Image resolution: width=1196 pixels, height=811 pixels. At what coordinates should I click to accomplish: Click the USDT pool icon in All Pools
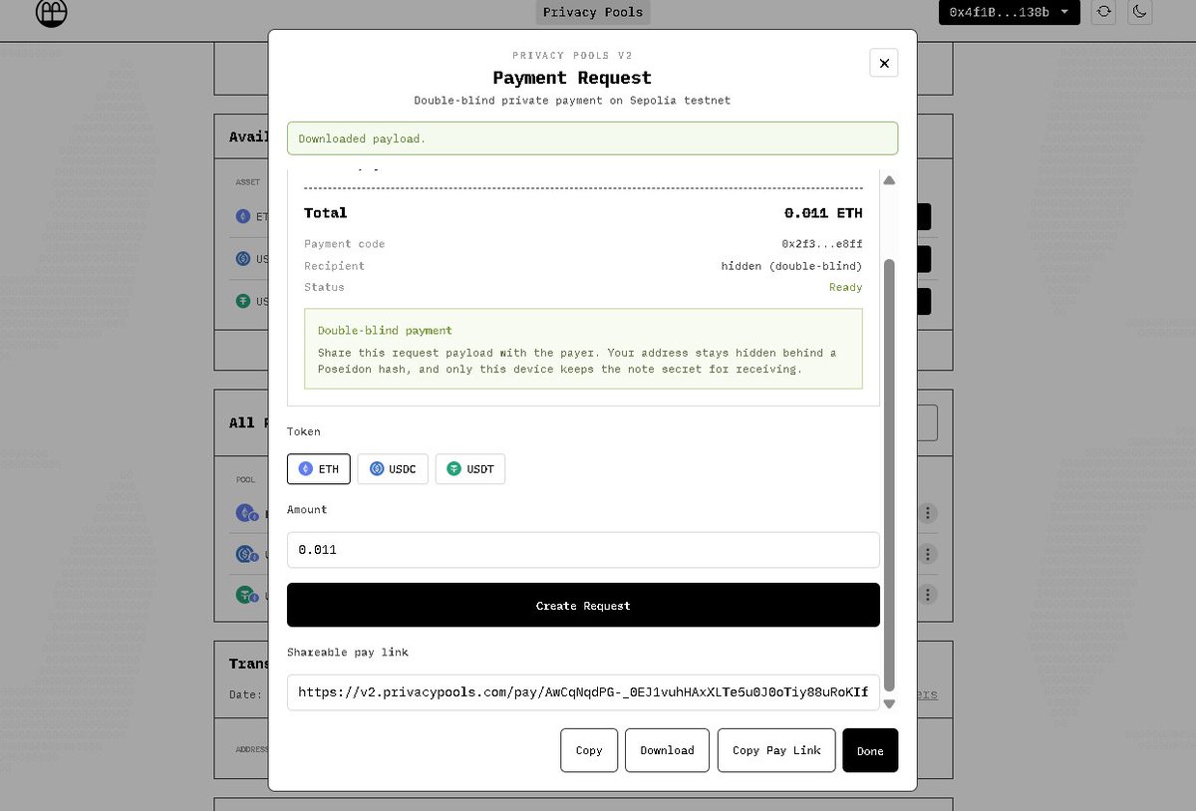(244, 595)
